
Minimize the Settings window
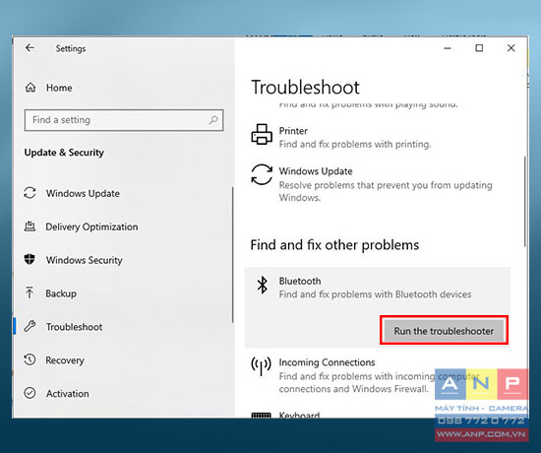coord(448,48)
